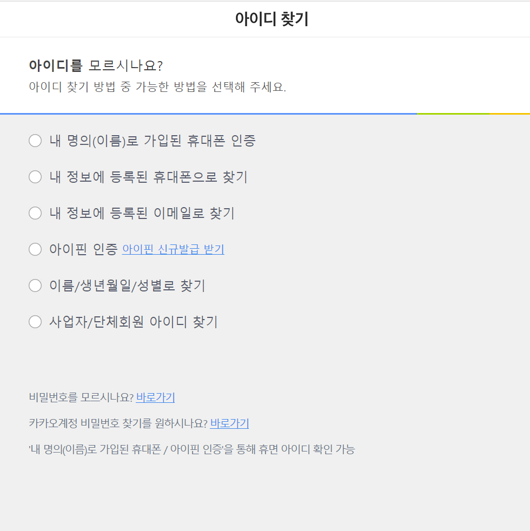The image size is (530, 531).
Task: Open the 아이핀 신규발급 받기 link
Action: 173,249
